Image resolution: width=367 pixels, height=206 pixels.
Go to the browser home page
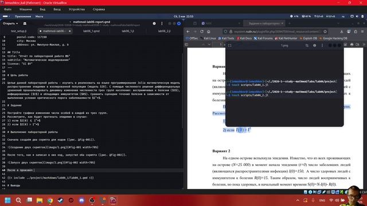[x=209, y=31]
